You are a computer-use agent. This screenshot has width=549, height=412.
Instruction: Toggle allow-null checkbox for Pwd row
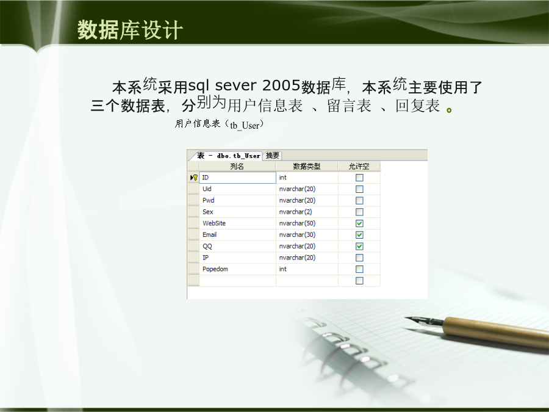tap(359, 200)
